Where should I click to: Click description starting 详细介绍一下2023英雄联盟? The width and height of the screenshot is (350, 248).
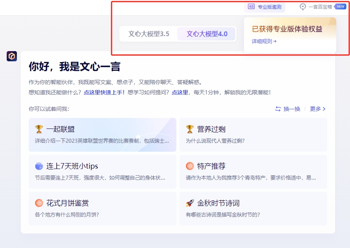point(102,141)
